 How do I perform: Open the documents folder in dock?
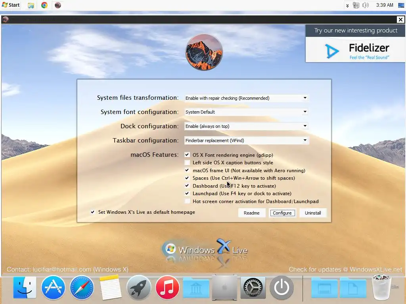(353, 288)
